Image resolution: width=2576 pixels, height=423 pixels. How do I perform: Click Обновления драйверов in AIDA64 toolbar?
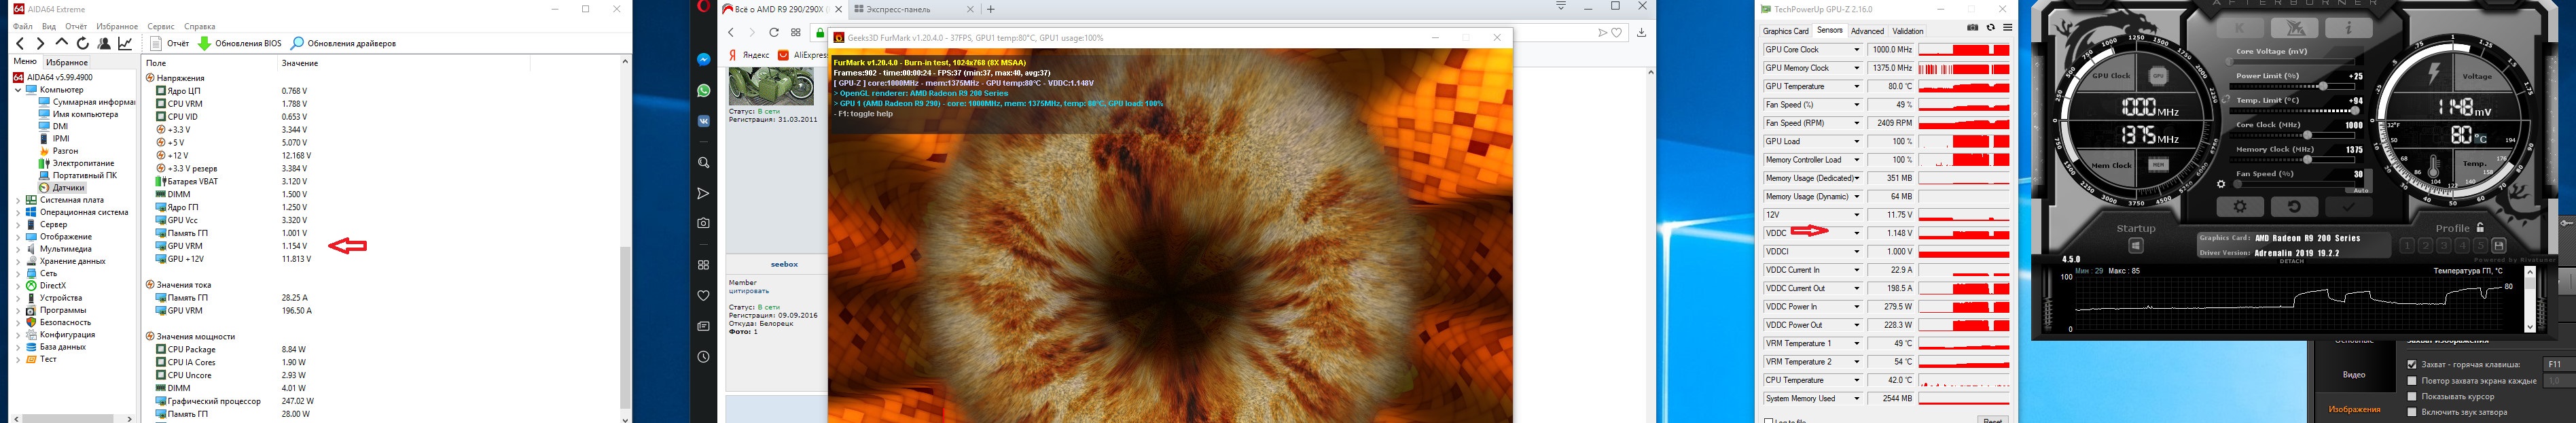(x=343, y=43)
